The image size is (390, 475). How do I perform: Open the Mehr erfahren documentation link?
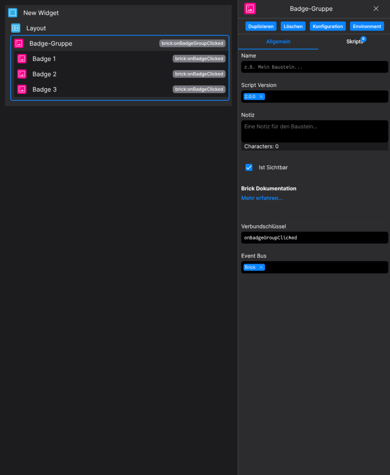click(x=262, y=198)
